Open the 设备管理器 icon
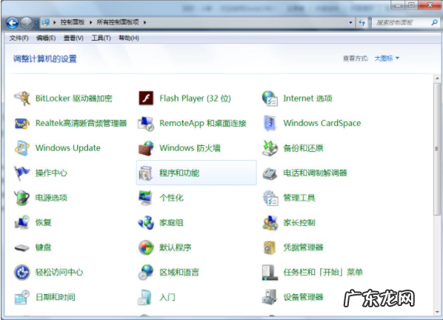This screenshot has width=443, height=320. coord(269,297)
